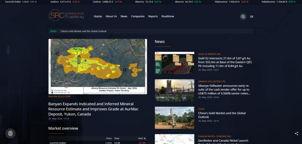
Task: Click the Perf. % column header
Action: [x=142, y=138]
